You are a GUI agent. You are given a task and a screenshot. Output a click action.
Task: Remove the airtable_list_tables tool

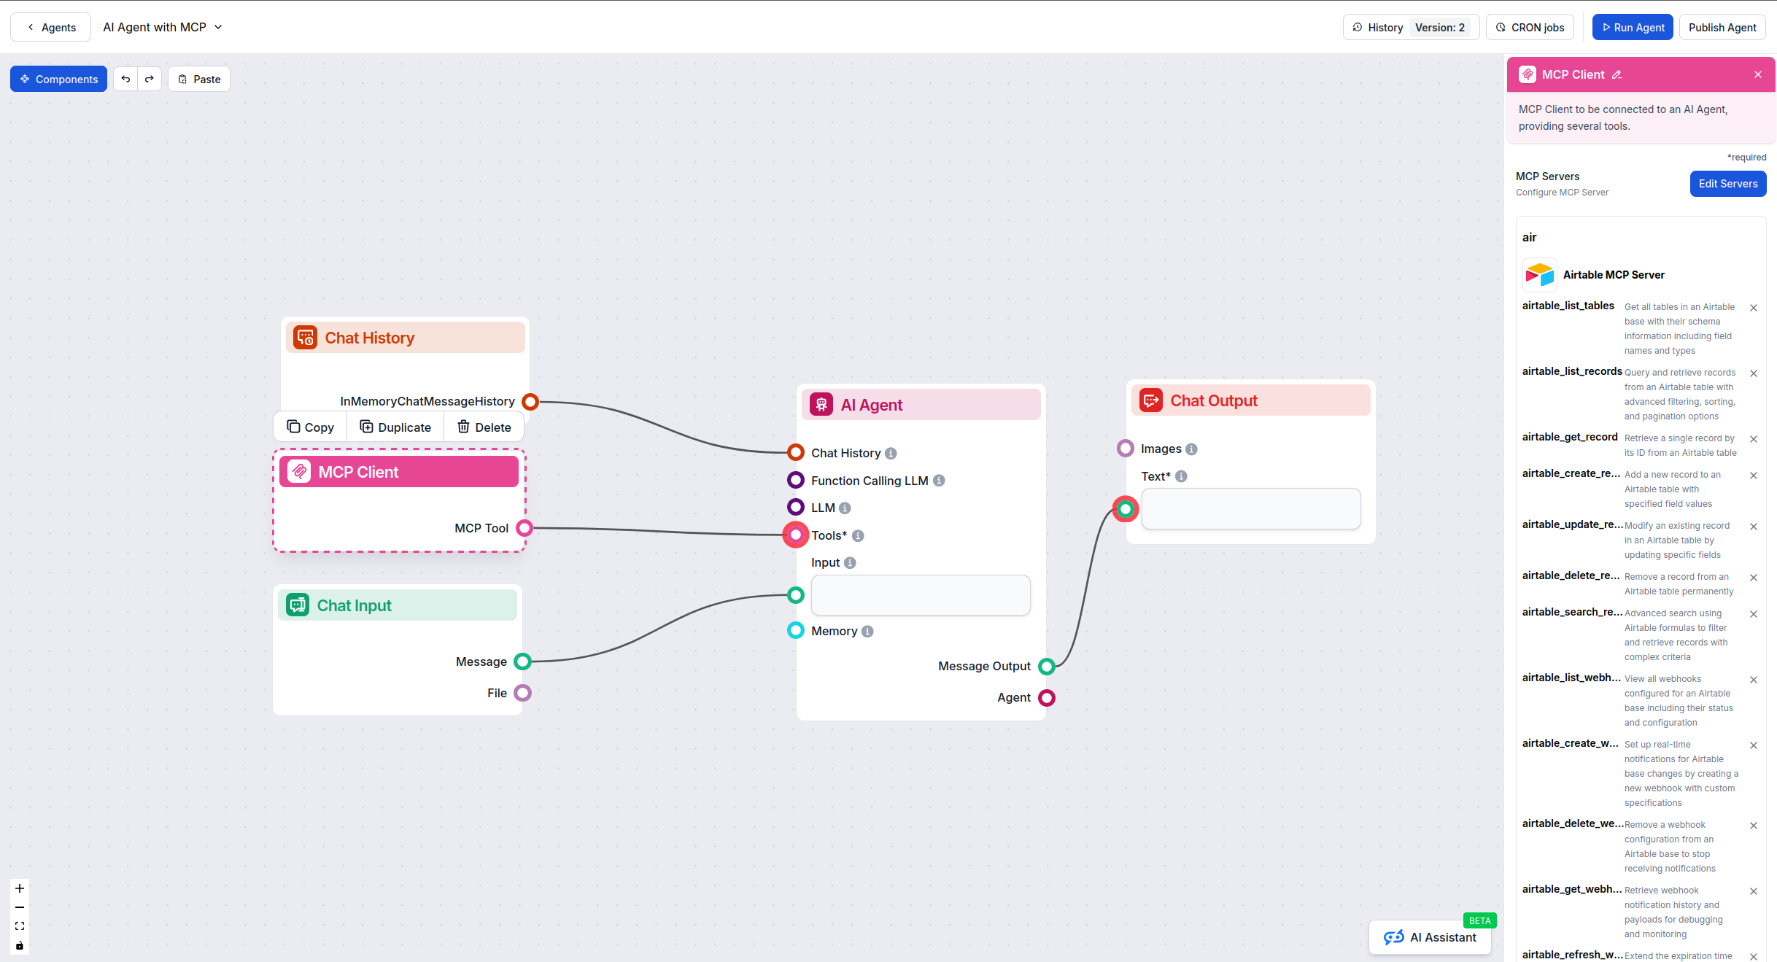pos(1754,307)
